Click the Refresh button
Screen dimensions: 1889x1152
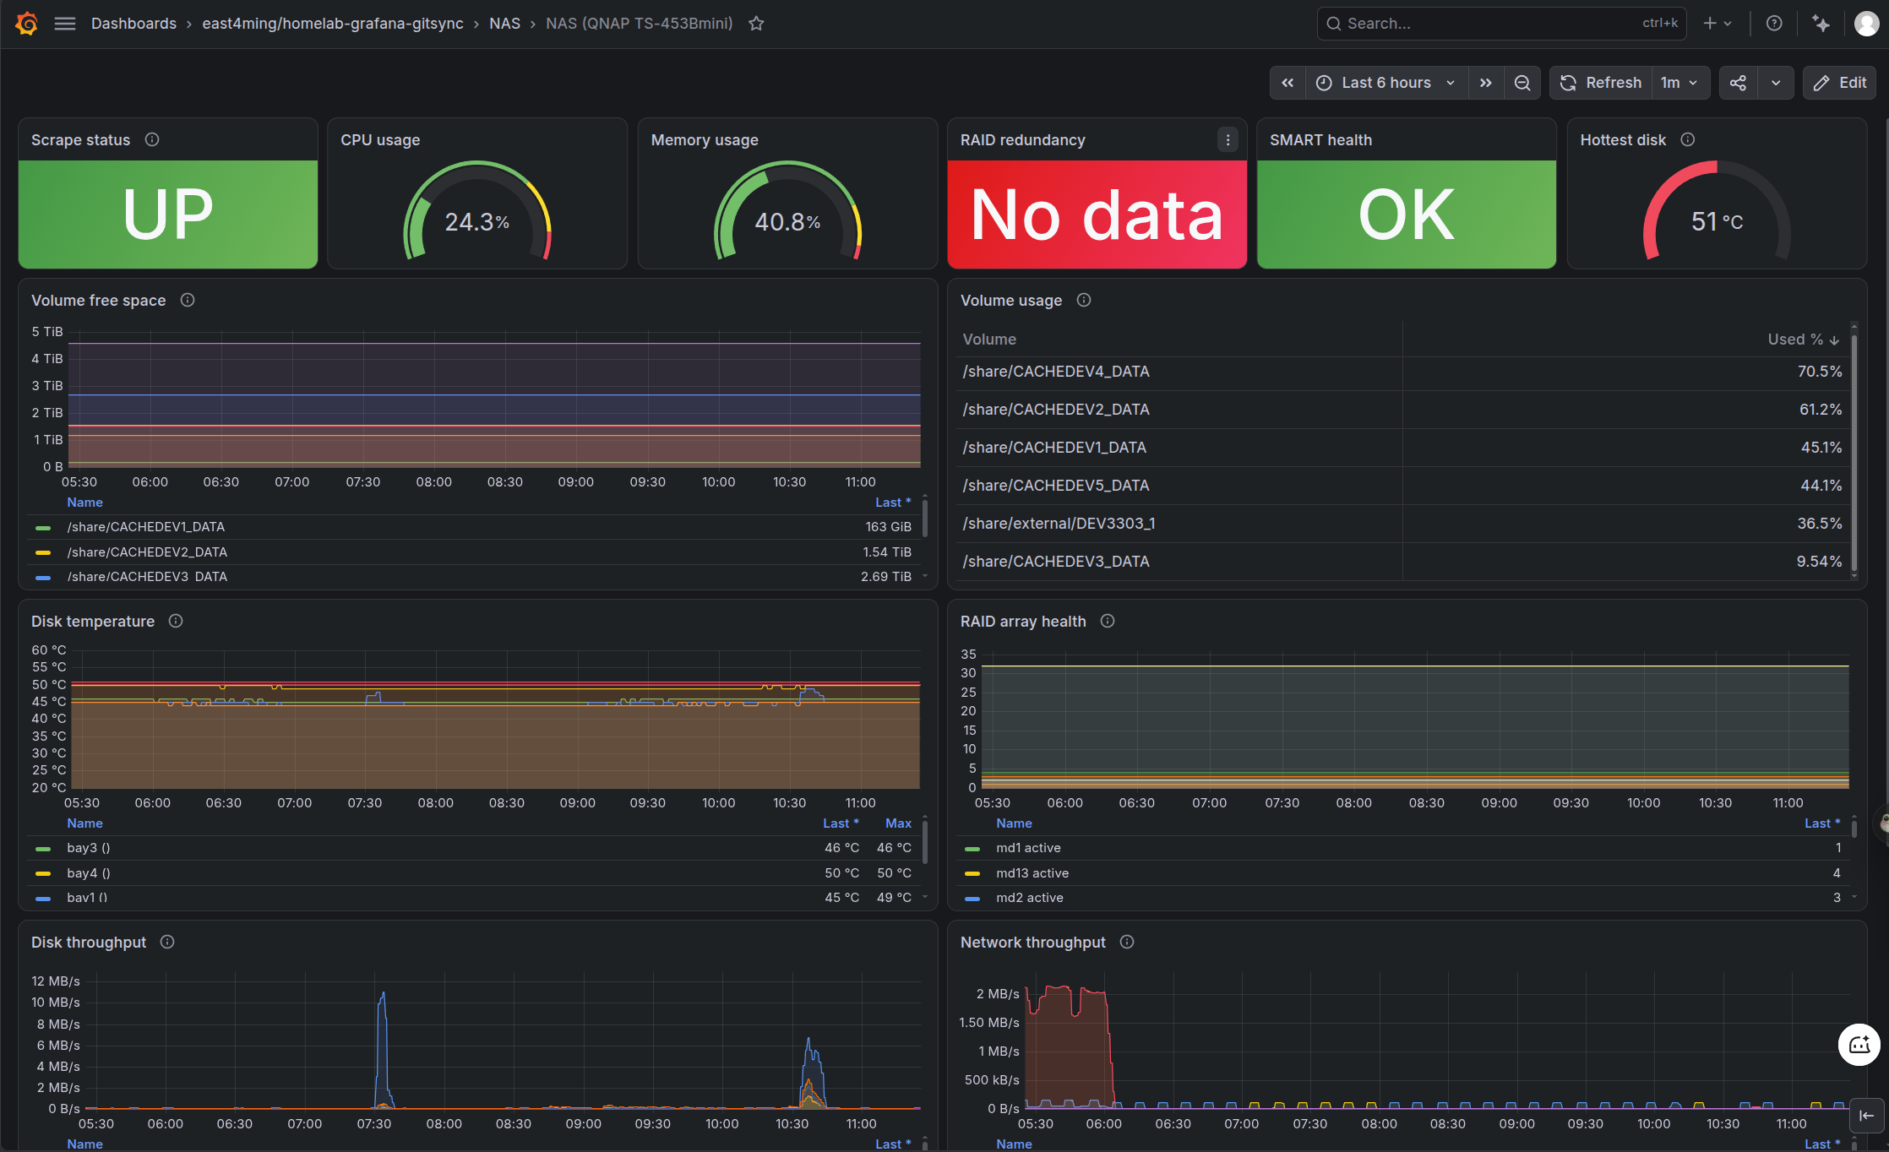point(1601,83)
